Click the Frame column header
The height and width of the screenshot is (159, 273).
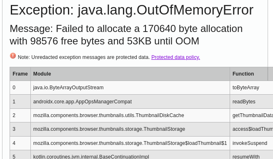click(20, 74)
